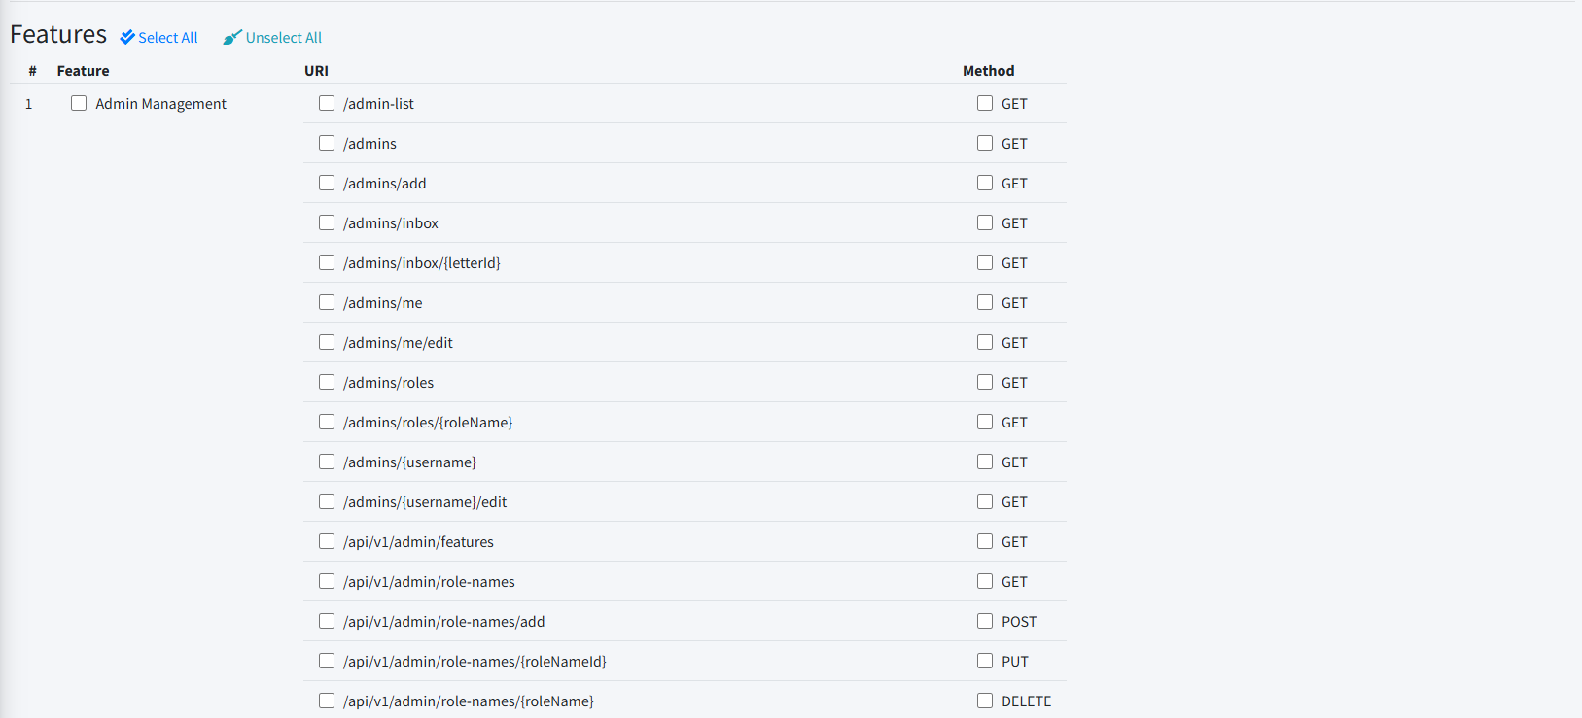The width and height of the screenshot is (1582, 718).
Task: Click the '/admins/{username}' URI text
Action: pos(410,462)
